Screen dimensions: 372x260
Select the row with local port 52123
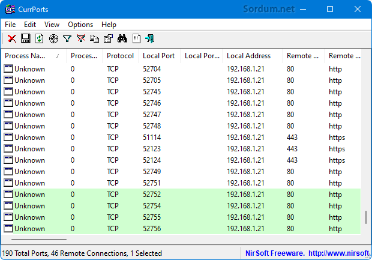pos(182,149)
